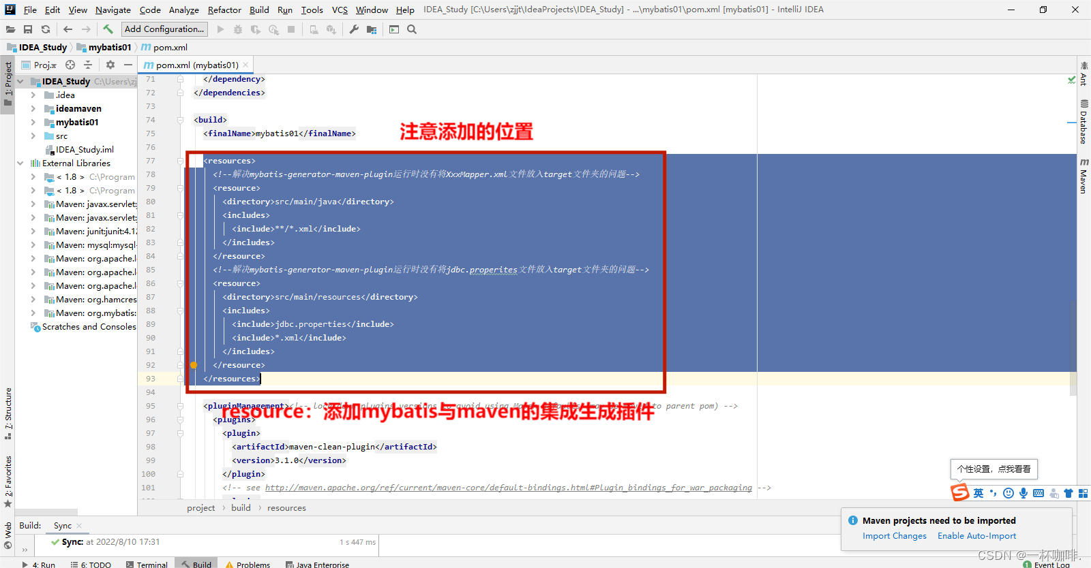
Task: Build project with the green hammer icon
Action: click(108, 29)
